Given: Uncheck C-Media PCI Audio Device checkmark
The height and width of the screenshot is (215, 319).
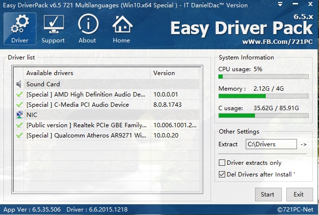Looking at the screenshot, I should click(x=20, y=104).
